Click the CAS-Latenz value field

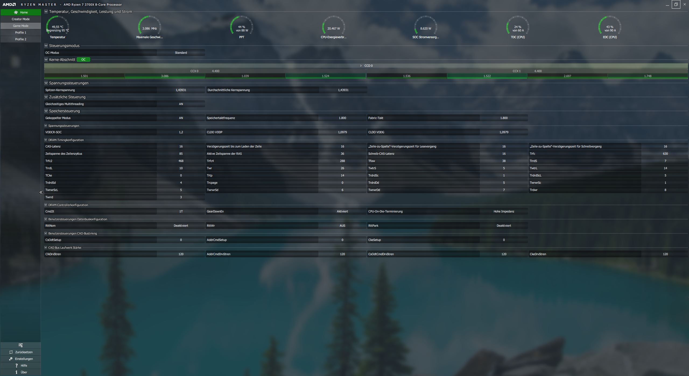[181, 146]
